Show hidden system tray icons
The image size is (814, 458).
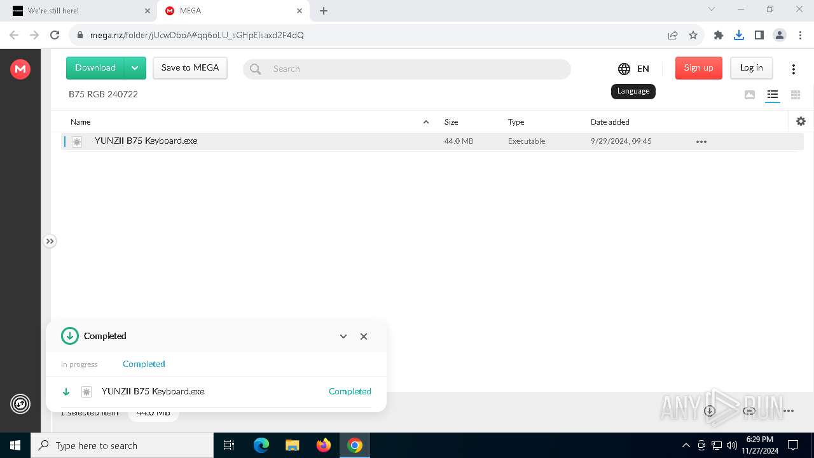pyautogui.click(x=686, y=445)
